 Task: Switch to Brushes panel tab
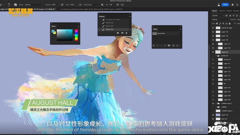236,11
